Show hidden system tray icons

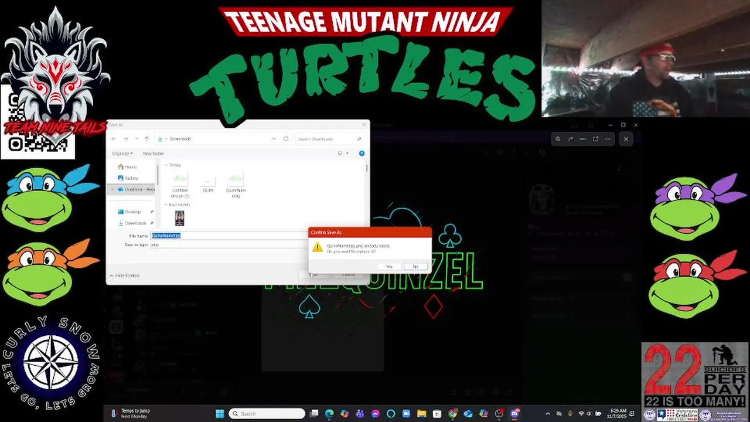click(548, 414)
